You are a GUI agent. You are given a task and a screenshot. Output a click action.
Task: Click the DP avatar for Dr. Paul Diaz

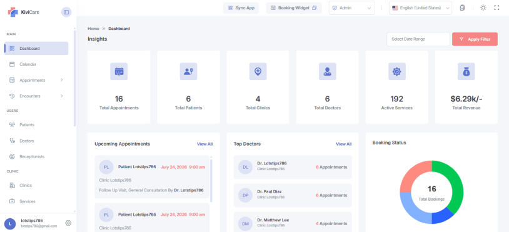click(245, 195)
